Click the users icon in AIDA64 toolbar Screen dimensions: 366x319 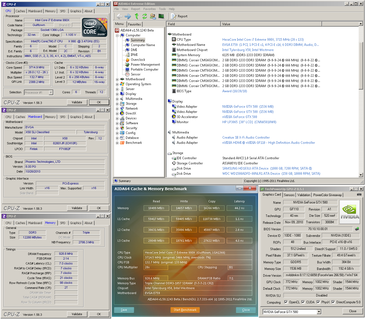(x=153, y=16)
